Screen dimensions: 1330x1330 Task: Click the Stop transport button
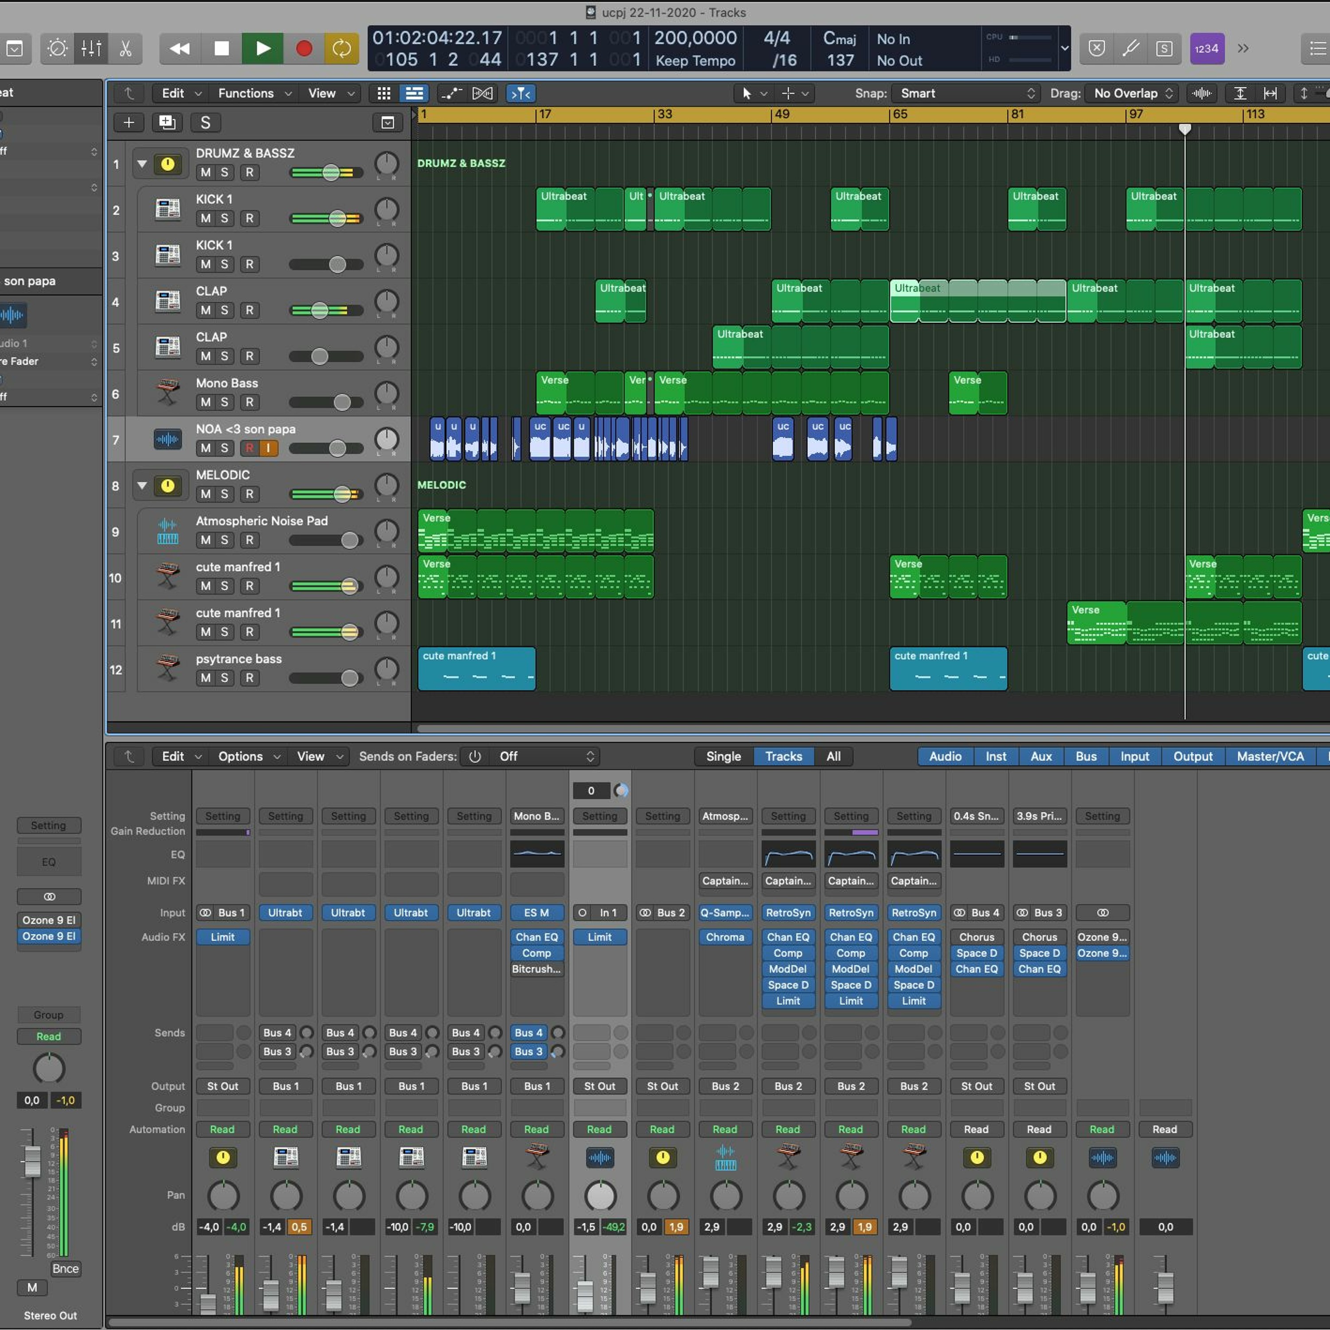point(222,48)
